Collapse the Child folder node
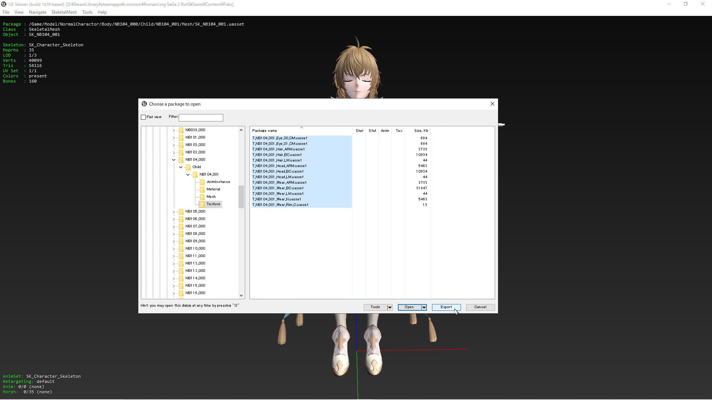Image resolution: width=712 pixels, height=400 pixels. 181,167
